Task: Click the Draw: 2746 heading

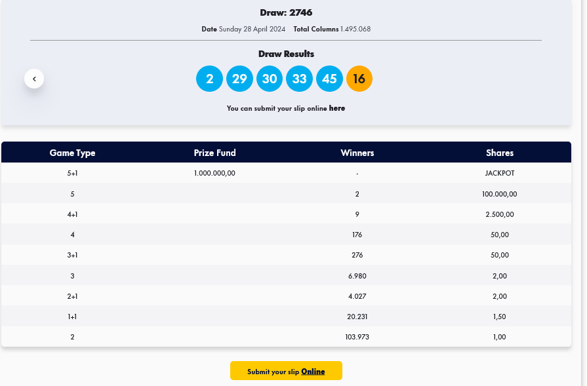Action: pyautogui.click(x=286, y=12)
